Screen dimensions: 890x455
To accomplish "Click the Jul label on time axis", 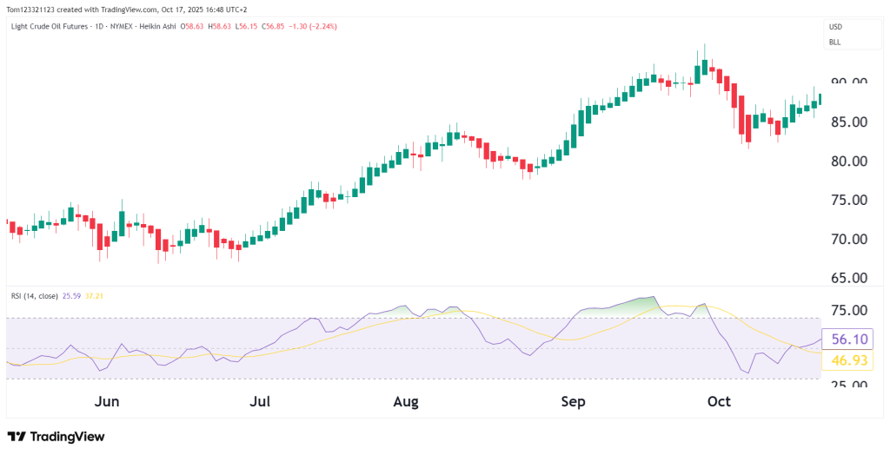I will (x=260, y=402).
